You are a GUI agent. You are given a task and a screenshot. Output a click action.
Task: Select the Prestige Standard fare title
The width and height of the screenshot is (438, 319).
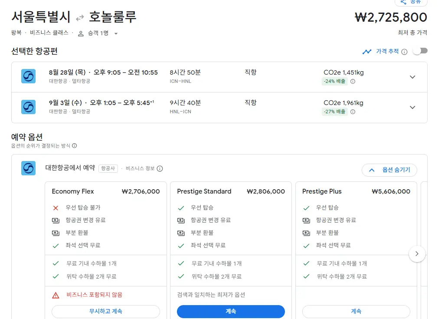pos(204,191)
